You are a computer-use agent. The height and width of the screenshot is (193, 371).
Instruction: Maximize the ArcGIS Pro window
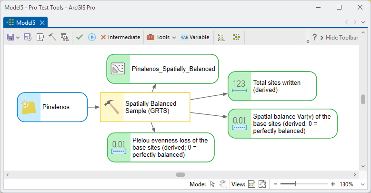coord(339,7)
